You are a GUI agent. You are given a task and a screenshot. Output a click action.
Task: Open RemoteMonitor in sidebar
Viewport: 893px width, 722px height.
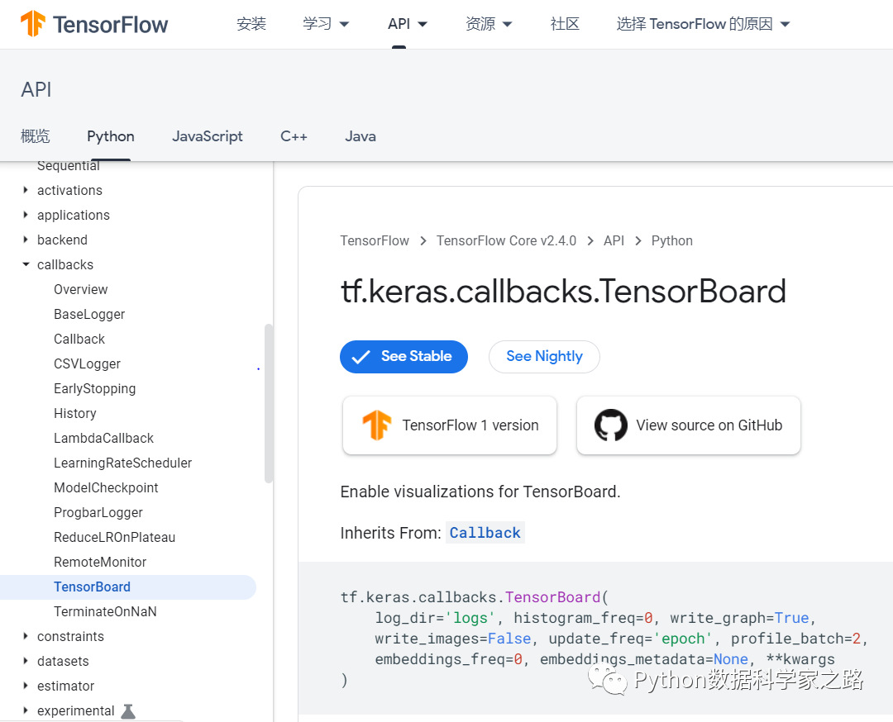coord(100,562)
